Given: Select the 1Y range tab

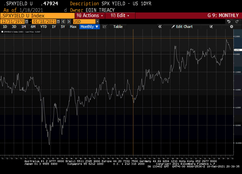Looking at the screenshot, I should click(x=54, y=27).
